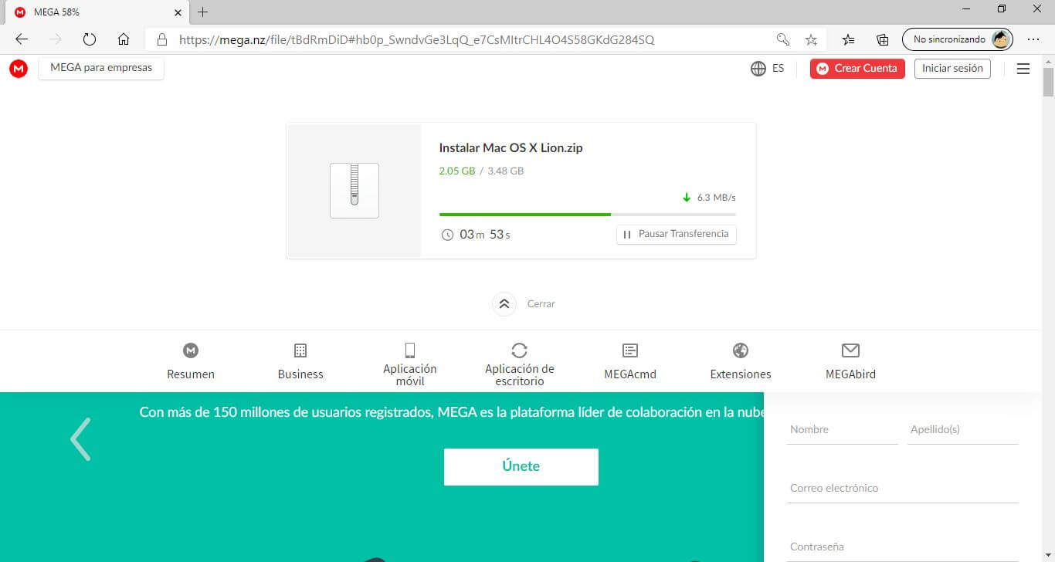Click the download speed arrow icon
The width and height of the screenshot is (1055, 562).
tap(687, 198)
